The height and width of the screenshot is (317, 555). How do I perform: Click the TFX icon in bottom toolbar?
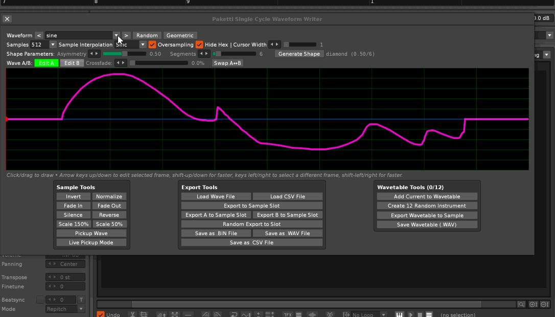coord(288,314)
